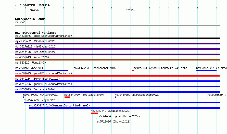Click the blue nsv5445284 variant bar
The height and width of the screenshot is (134, 227).
(x=117, y=81)
